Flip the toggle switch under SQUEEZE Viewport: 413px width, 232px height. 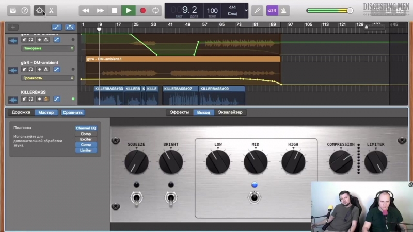[x=136, y=198]
